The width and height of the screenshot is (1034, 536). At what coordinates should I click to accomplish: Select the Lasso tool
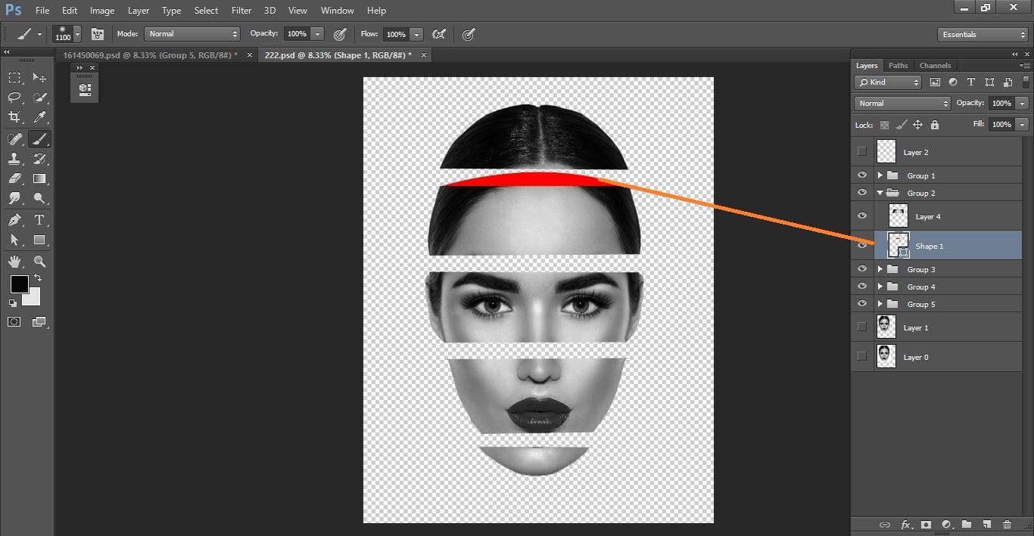15,97
